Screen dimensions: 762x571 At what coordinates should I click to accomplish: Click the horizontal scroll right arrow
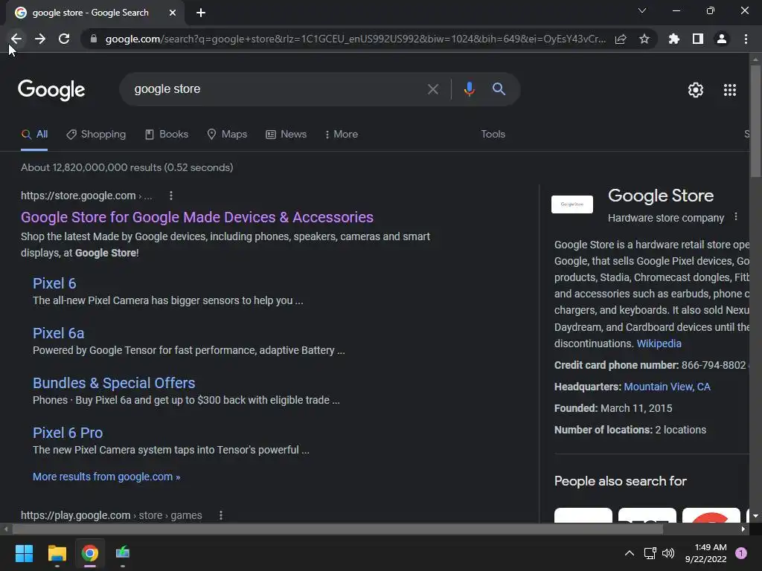point(743,529)
